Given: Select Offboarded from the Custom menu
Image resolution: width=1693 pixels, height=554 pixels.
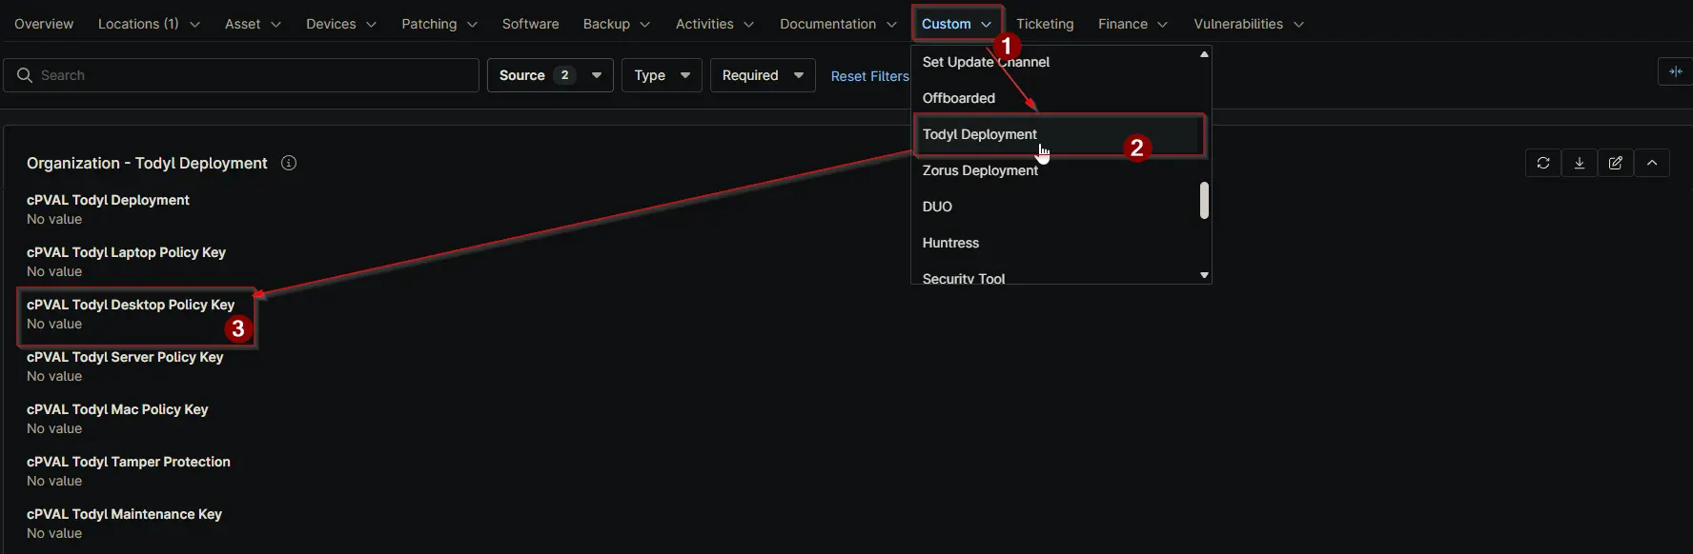Looking at the screenshot, I should (x=1054, y=98).
